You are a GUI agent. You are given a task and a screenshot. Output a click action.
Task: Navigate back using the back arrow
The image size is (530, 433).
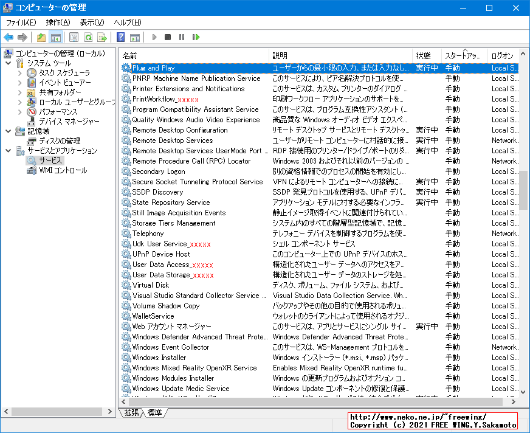9,37
